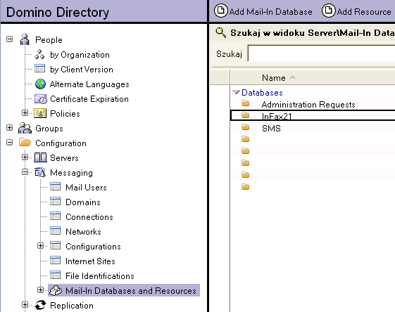Screen dimensions: 395x312
Task: Click the Networks view icon
Action: [x=55, y=230]
